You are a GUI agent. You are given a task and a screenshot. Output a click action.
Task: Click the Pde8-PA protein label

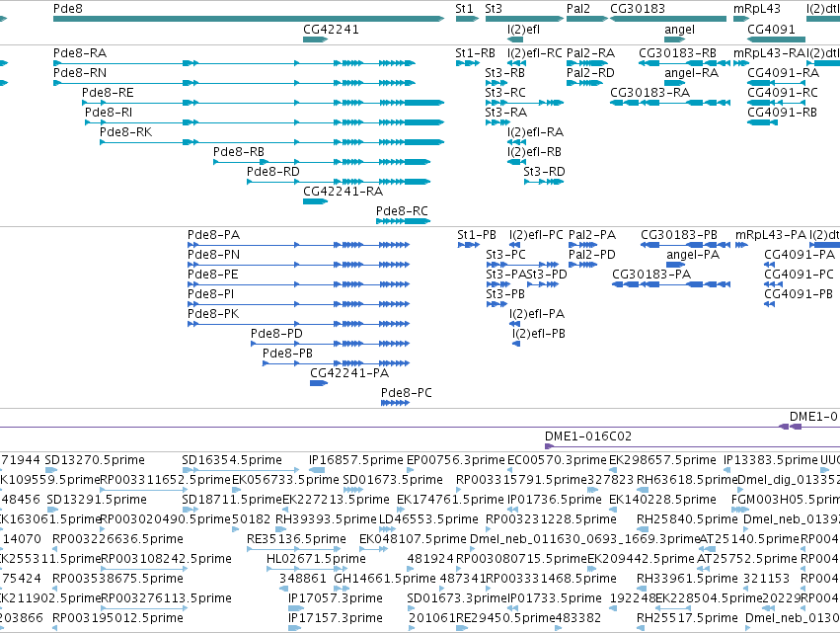(x=214, y=235)
